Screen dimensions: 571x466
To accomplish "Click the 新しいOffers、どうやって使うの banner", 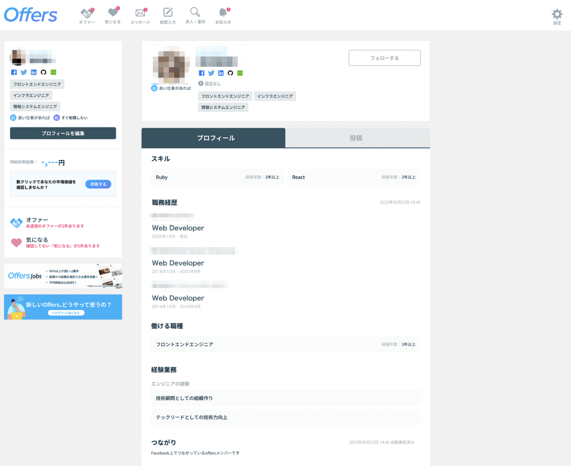I will (63, 307).
